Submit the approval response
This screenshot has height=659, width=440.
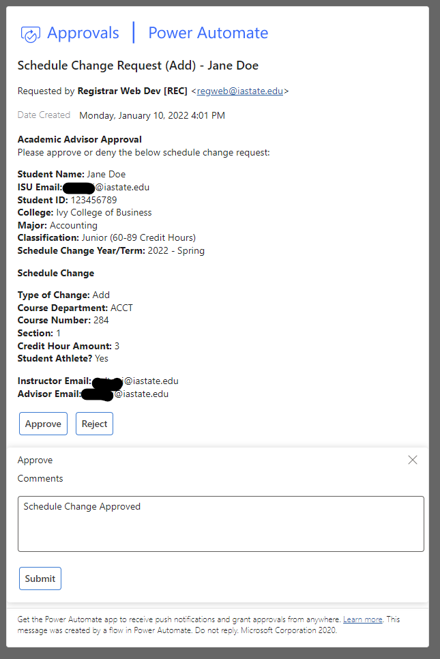coord(40,579)
